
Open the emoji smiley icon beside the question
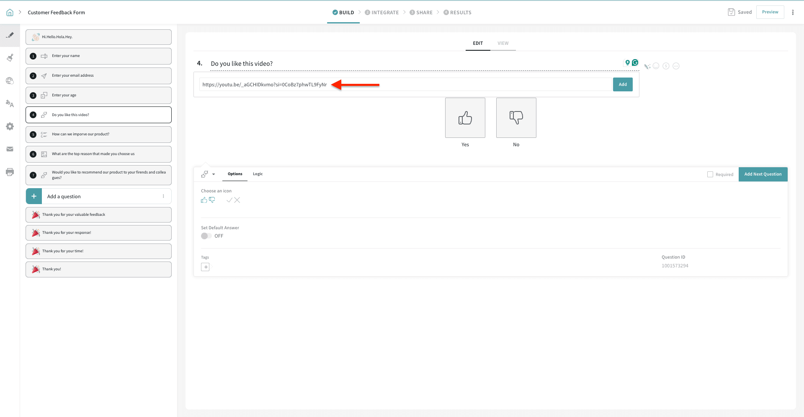[x=656, y=66]
